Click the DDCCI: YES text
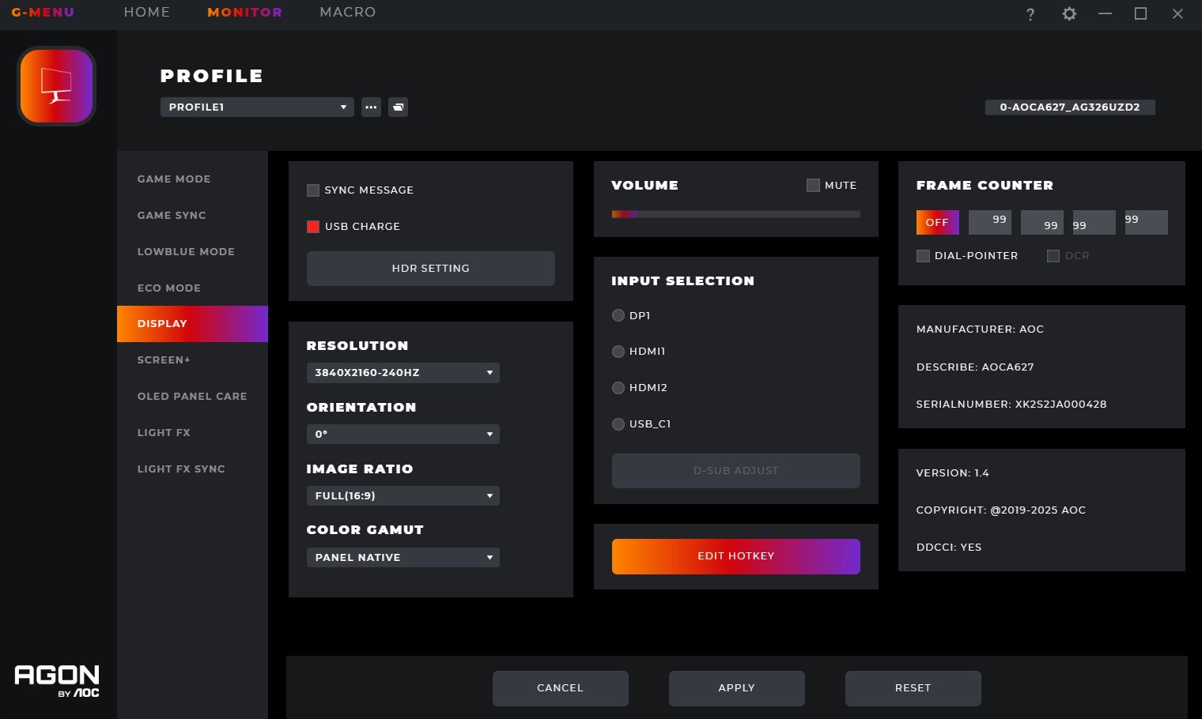This screenshot has width=1202, height=719. point(949,548)
